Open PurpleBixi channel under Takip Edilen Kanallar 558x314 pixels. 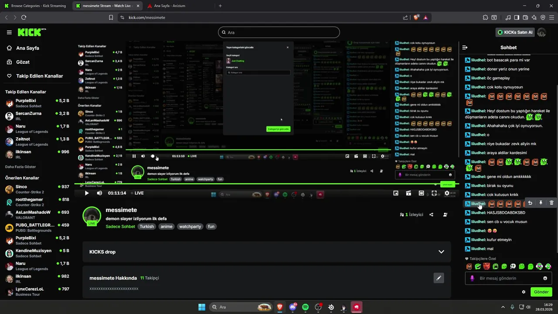pyautogui.click(x=37, y=103)
